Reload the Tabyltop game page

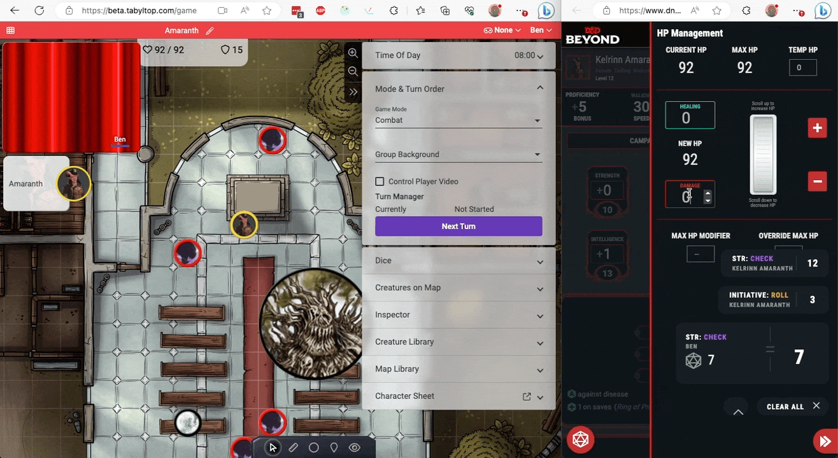pos(39,11)
